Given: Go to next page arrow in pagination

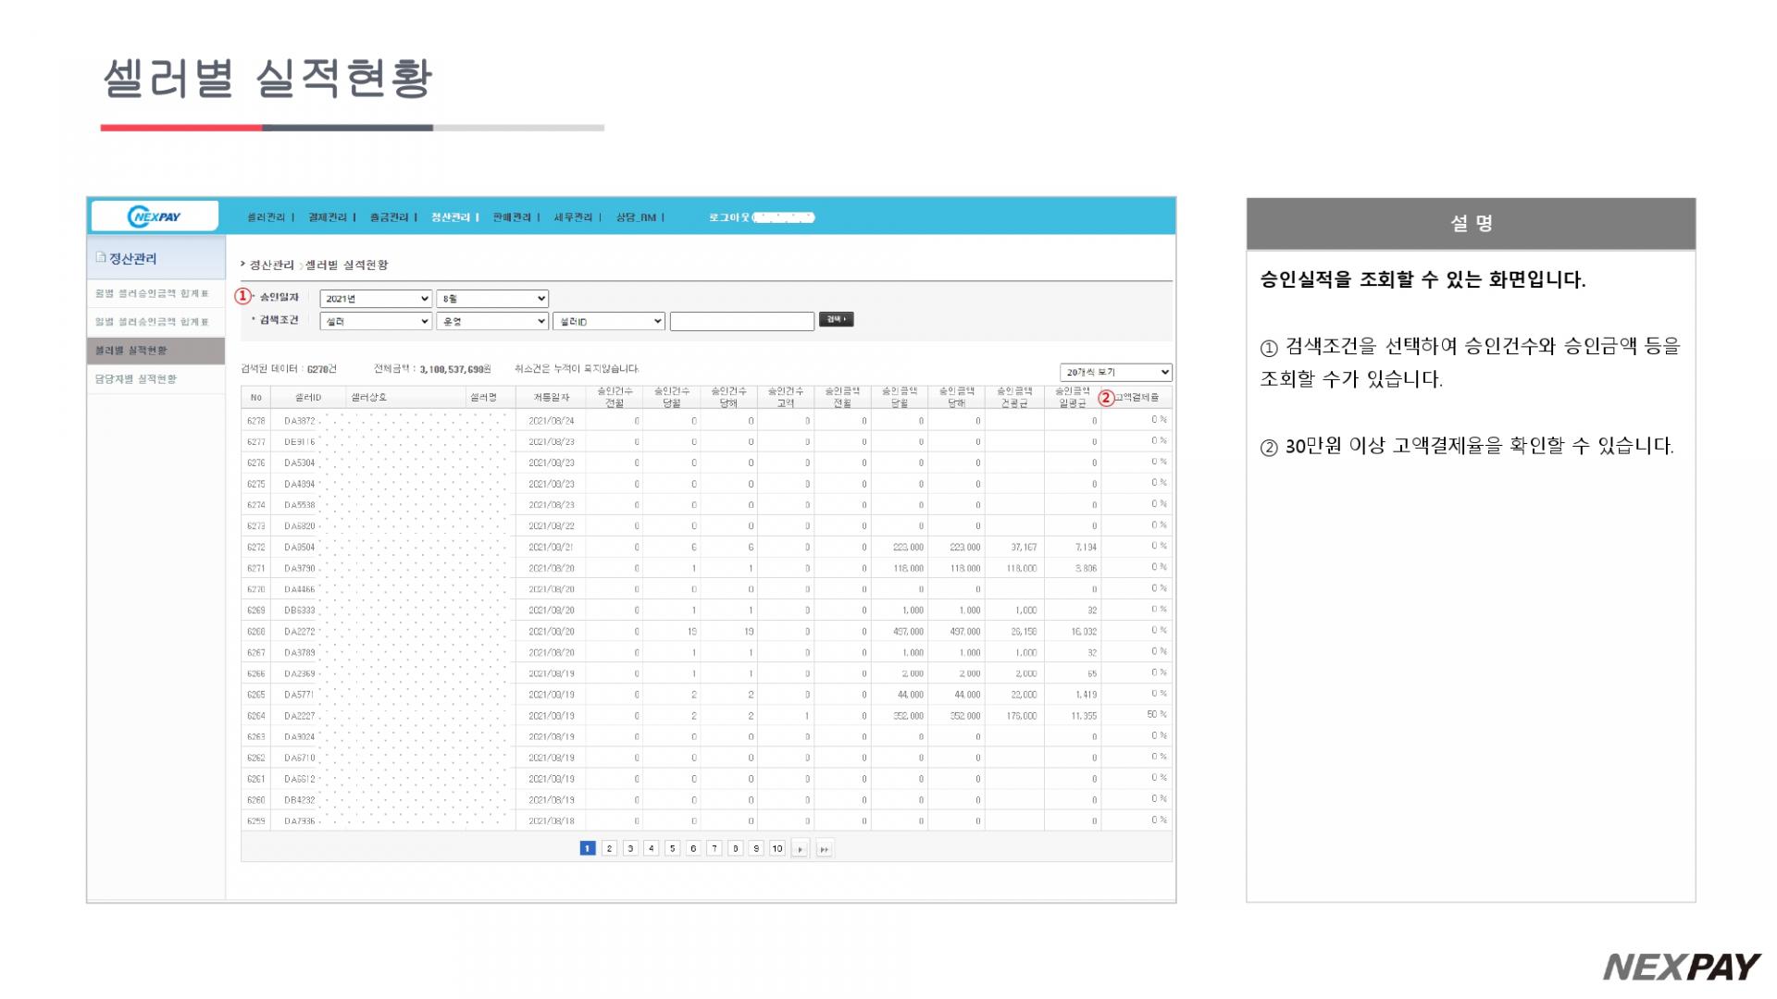Looking at the screenshot, I should 801,848.
